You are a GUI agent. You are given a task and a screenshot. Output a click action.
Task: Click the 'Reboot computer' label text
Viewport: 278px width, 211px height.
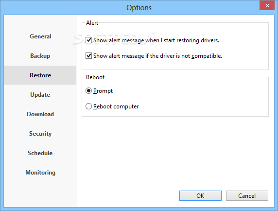tap(116, 106)
